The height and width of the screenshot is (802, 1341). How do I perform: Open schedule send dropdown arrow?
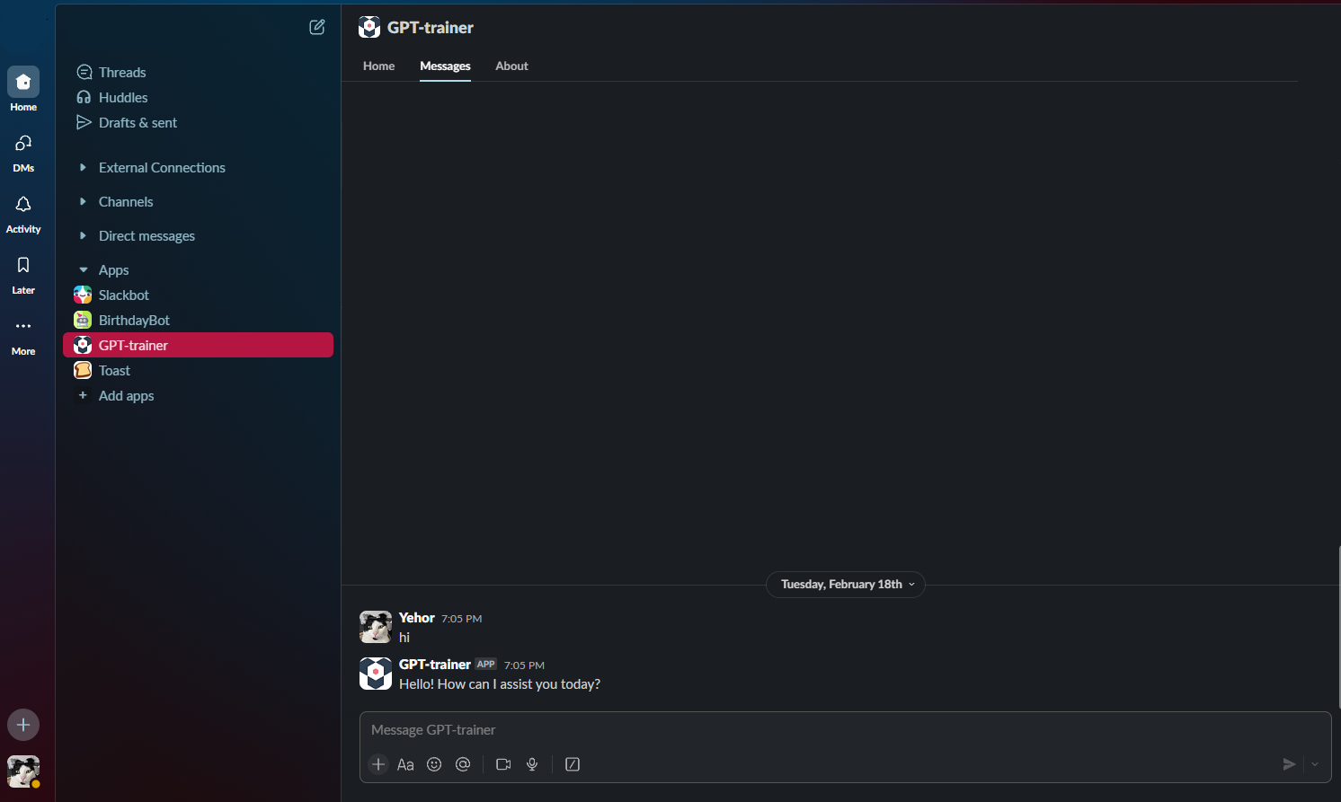pyautogui.click(x=1315, y=764)
